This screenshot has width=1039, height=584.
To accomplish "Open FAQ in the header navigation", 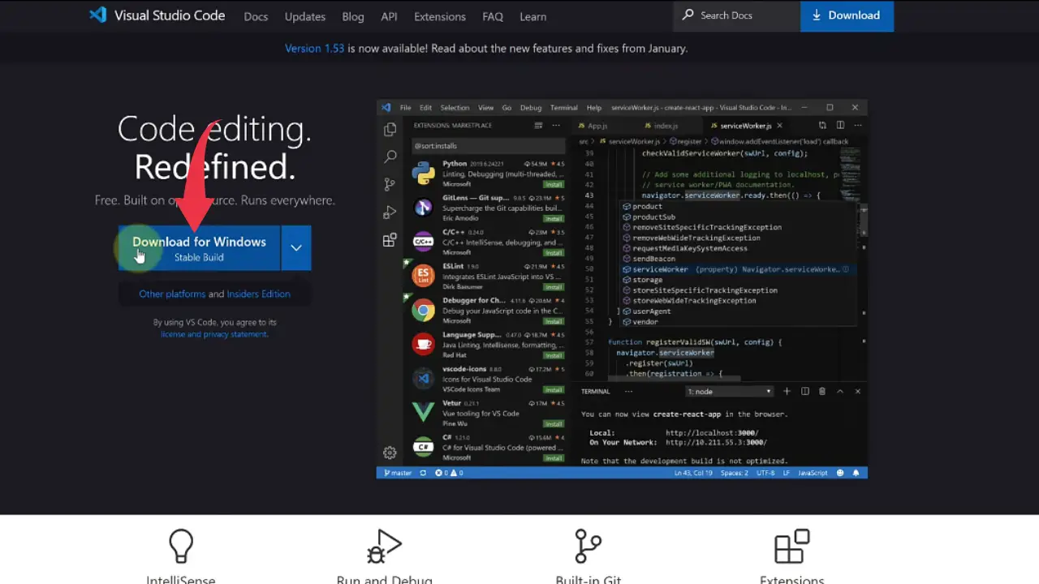I will click(493, 16).
